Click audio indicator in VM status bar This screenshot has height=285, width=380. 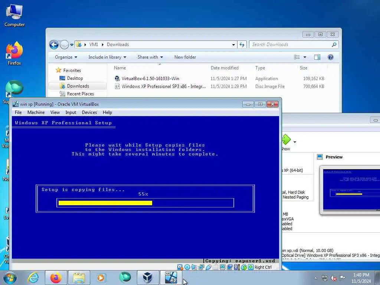click(194, 267)
